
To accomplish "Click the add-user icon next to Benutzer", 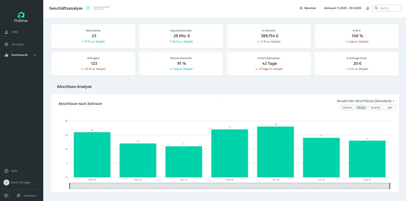I will click(x=301, y=8).
